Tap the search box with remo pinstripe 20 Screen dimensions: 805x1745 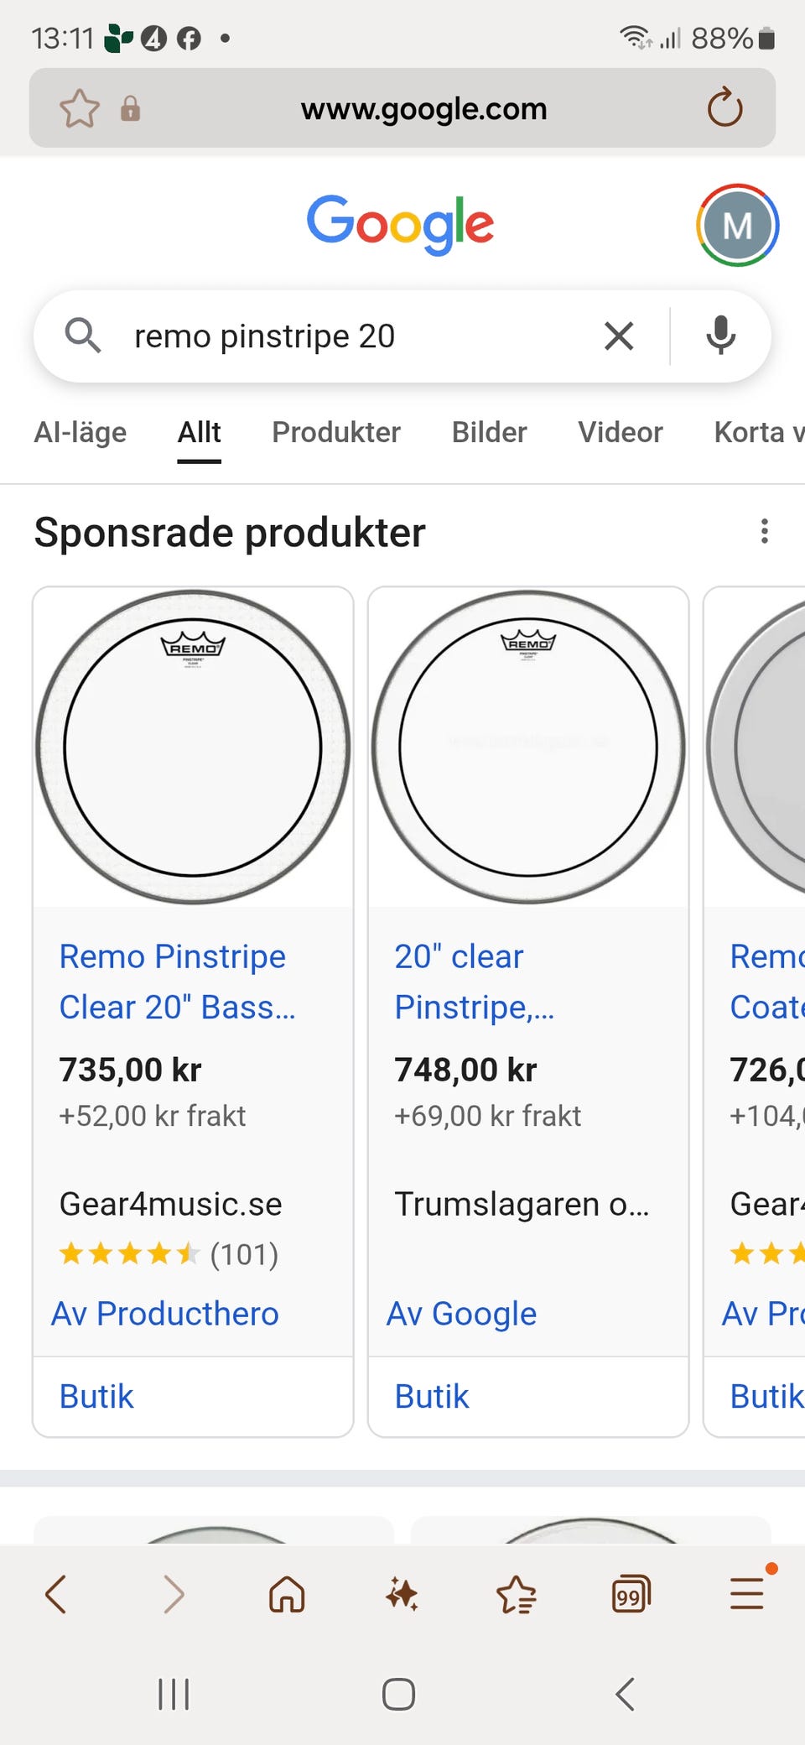[x=352, y=336]
